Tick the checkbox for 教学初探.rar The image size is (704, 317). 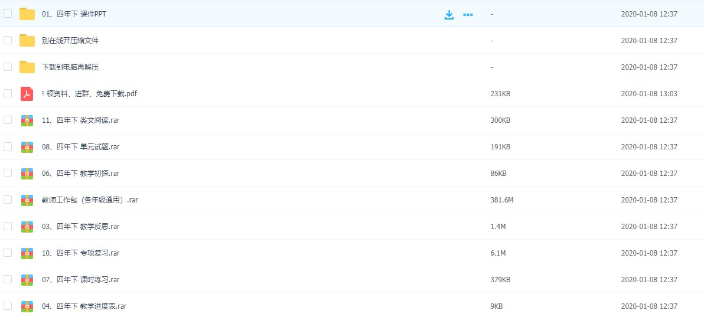click(x=8, y=173)
